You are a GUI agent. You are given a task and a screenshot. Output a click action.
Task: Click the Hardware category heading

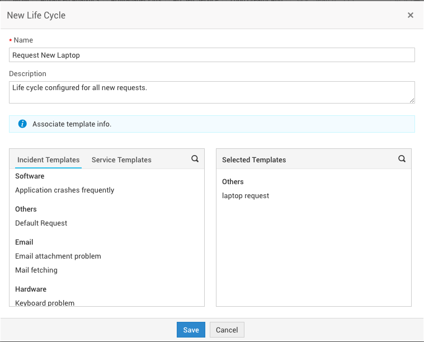click(x=31, y=289)
